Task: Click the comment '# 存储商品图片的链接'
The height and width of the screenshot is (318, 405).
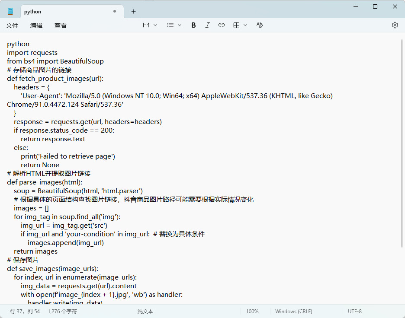Action: (39, 70)
